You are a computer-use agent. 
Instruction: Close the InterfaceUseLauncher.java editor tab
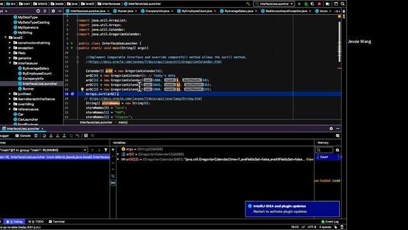108,11
